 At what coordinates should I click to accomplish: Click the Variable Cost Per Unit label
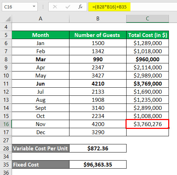tap(41, 148)
